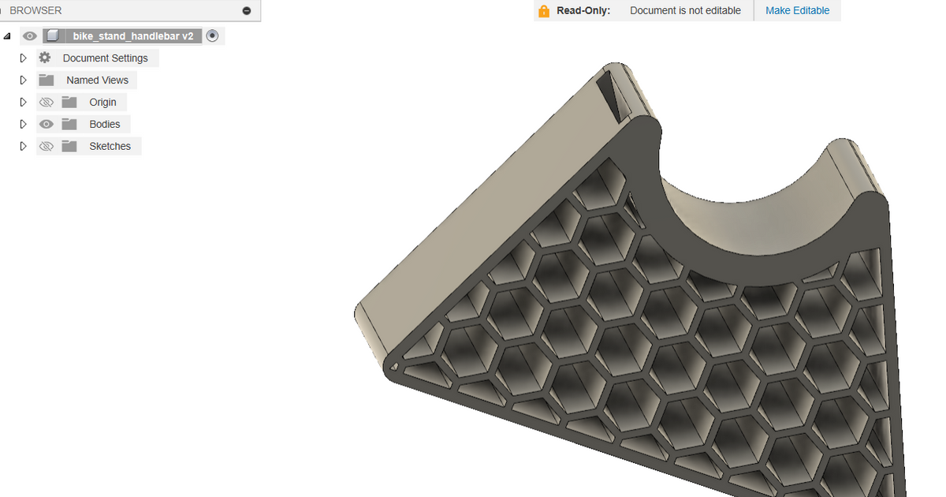Click the Named Views folder icon

(x=47, y=80)
